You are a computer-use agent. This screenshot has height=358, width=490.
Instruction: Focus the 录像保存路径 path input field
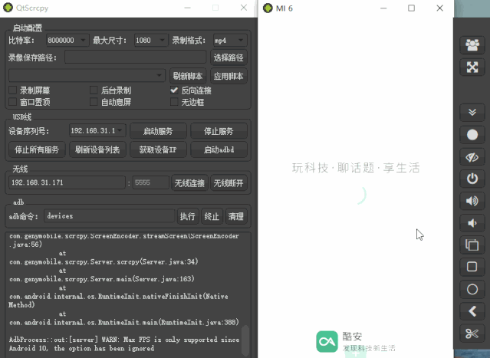point(136,57)
